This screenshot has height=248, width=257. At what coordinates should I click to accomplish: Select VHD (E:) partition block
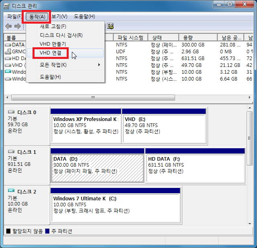(x=164, y=126)
